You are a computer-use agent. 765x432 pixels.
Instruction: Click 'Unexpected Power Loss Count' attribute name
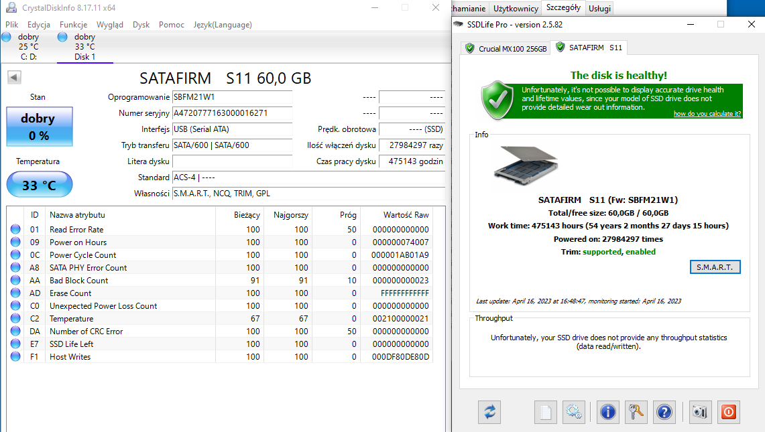pyautogui.click(x=103, y=305)
